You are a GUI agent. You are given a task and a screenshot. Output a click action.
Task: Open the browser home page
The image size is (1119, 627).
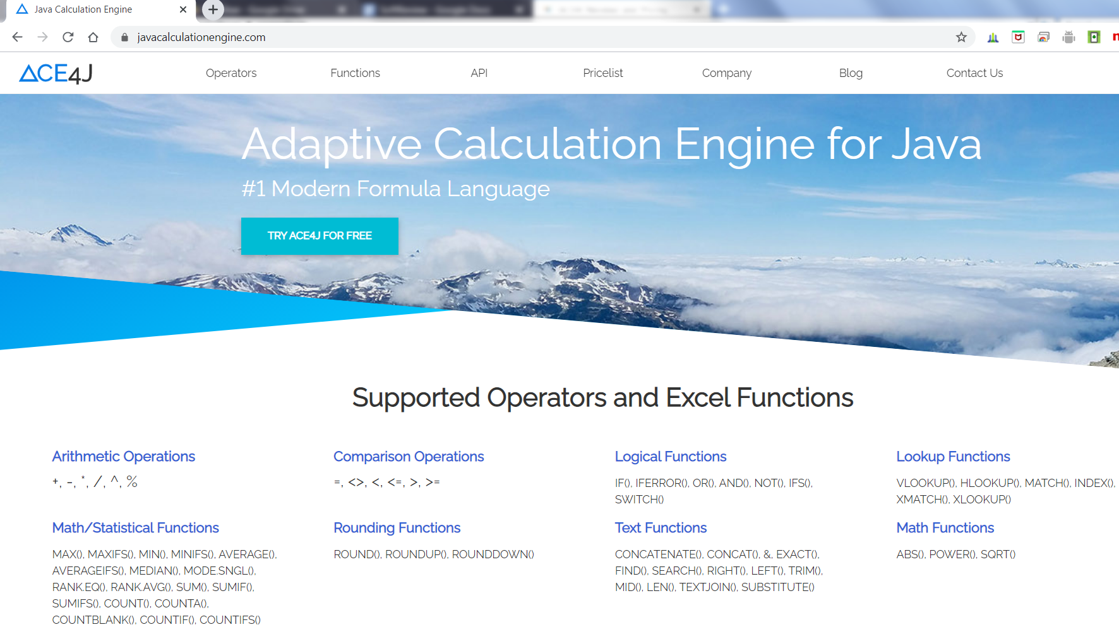click(x=93, y=37)
